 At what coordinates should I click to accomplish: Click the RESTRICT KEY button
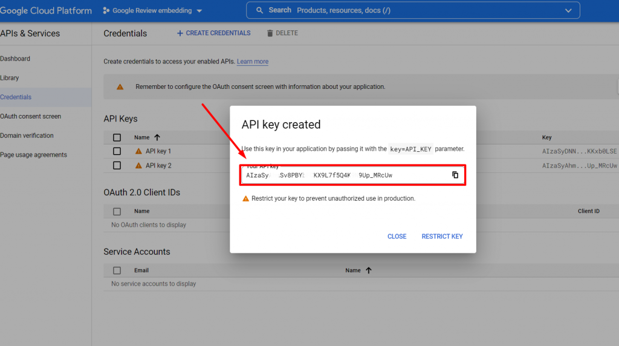[x=442, y=237]
